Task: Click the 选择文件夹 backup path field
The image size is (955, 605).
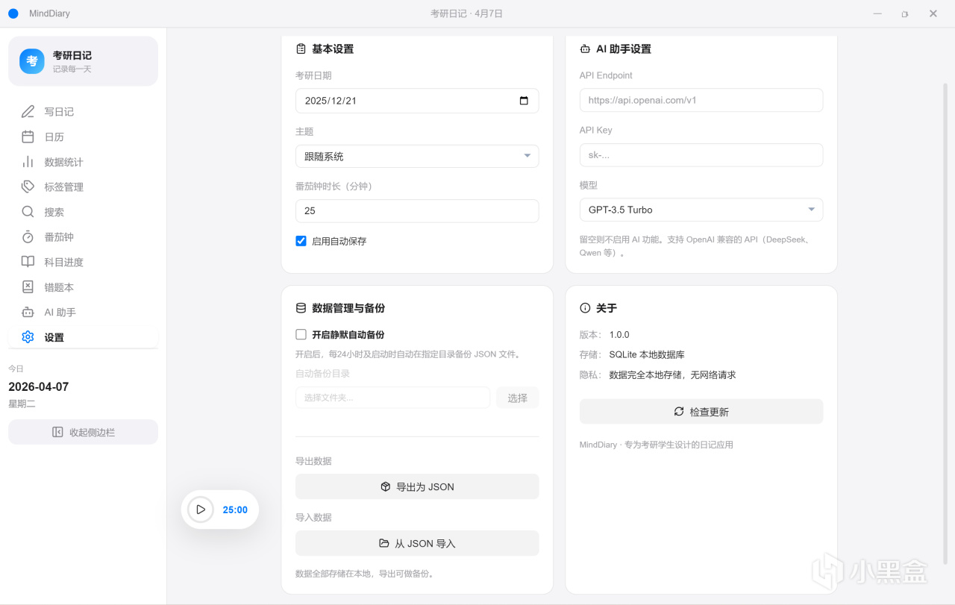Action: [392, 398]
